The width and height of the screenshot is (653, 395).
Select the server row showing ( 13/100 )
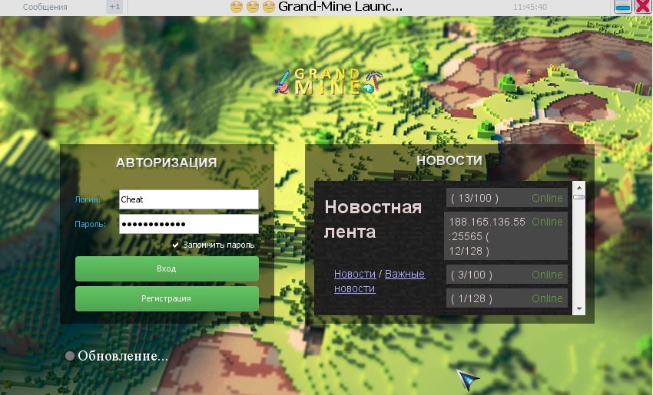pos(507,198)
